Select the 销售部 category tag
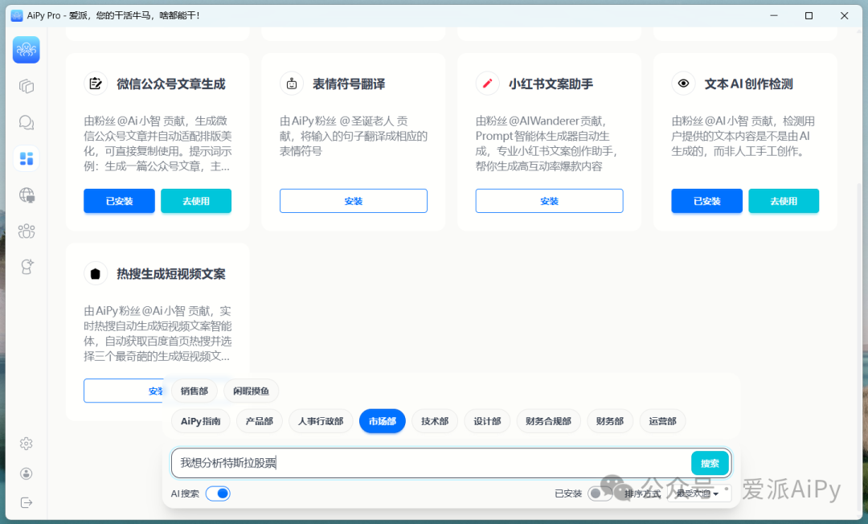Screen dimensions: 868x524 pos(194,391)
